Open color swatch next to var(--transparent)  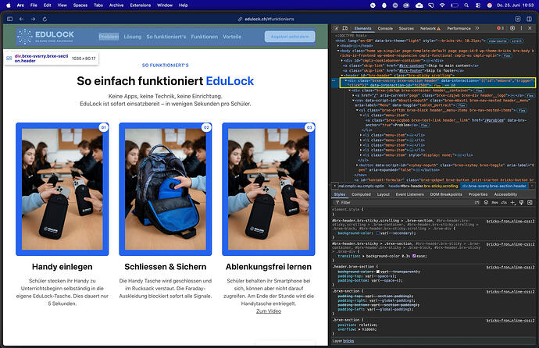(378, 272)
